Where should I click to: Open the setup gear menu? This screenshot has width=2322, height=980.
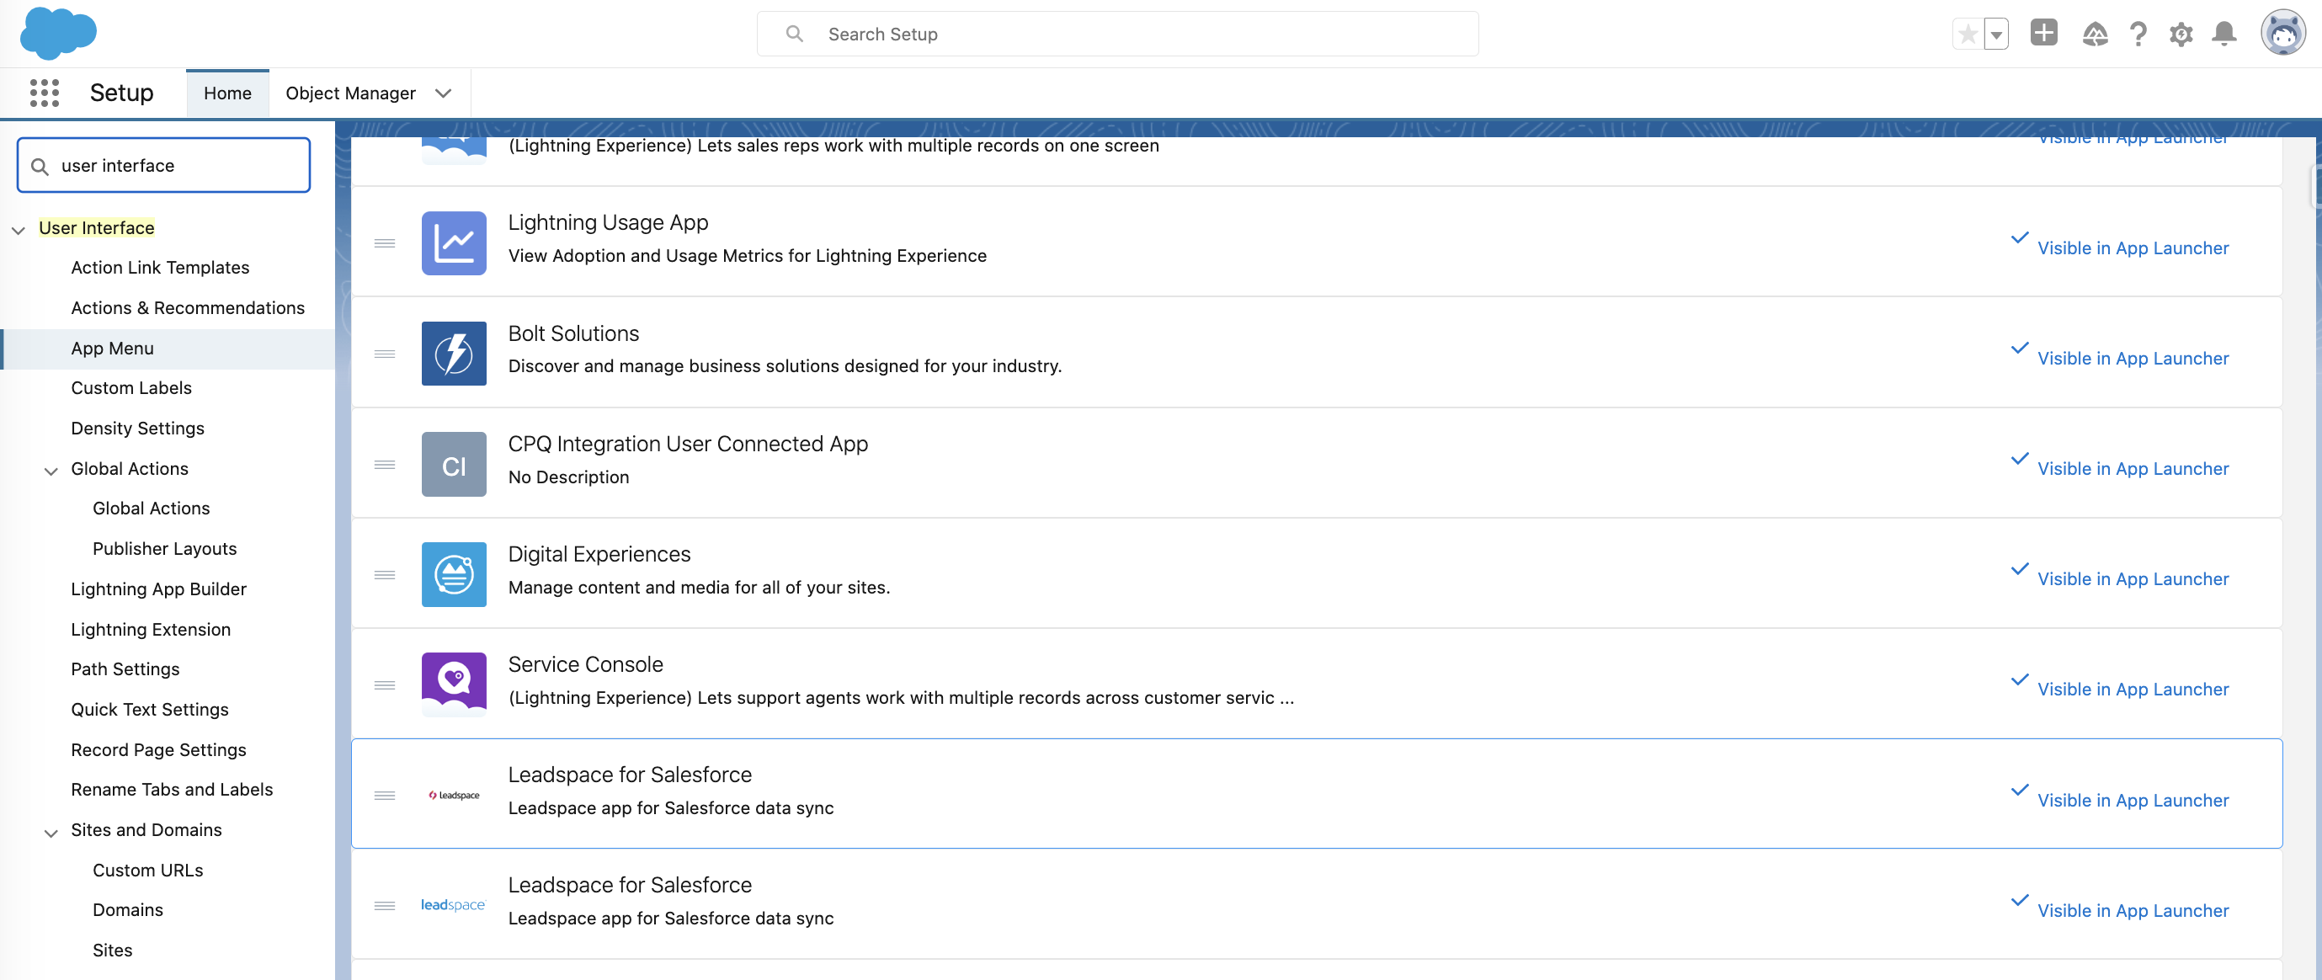2181,35
